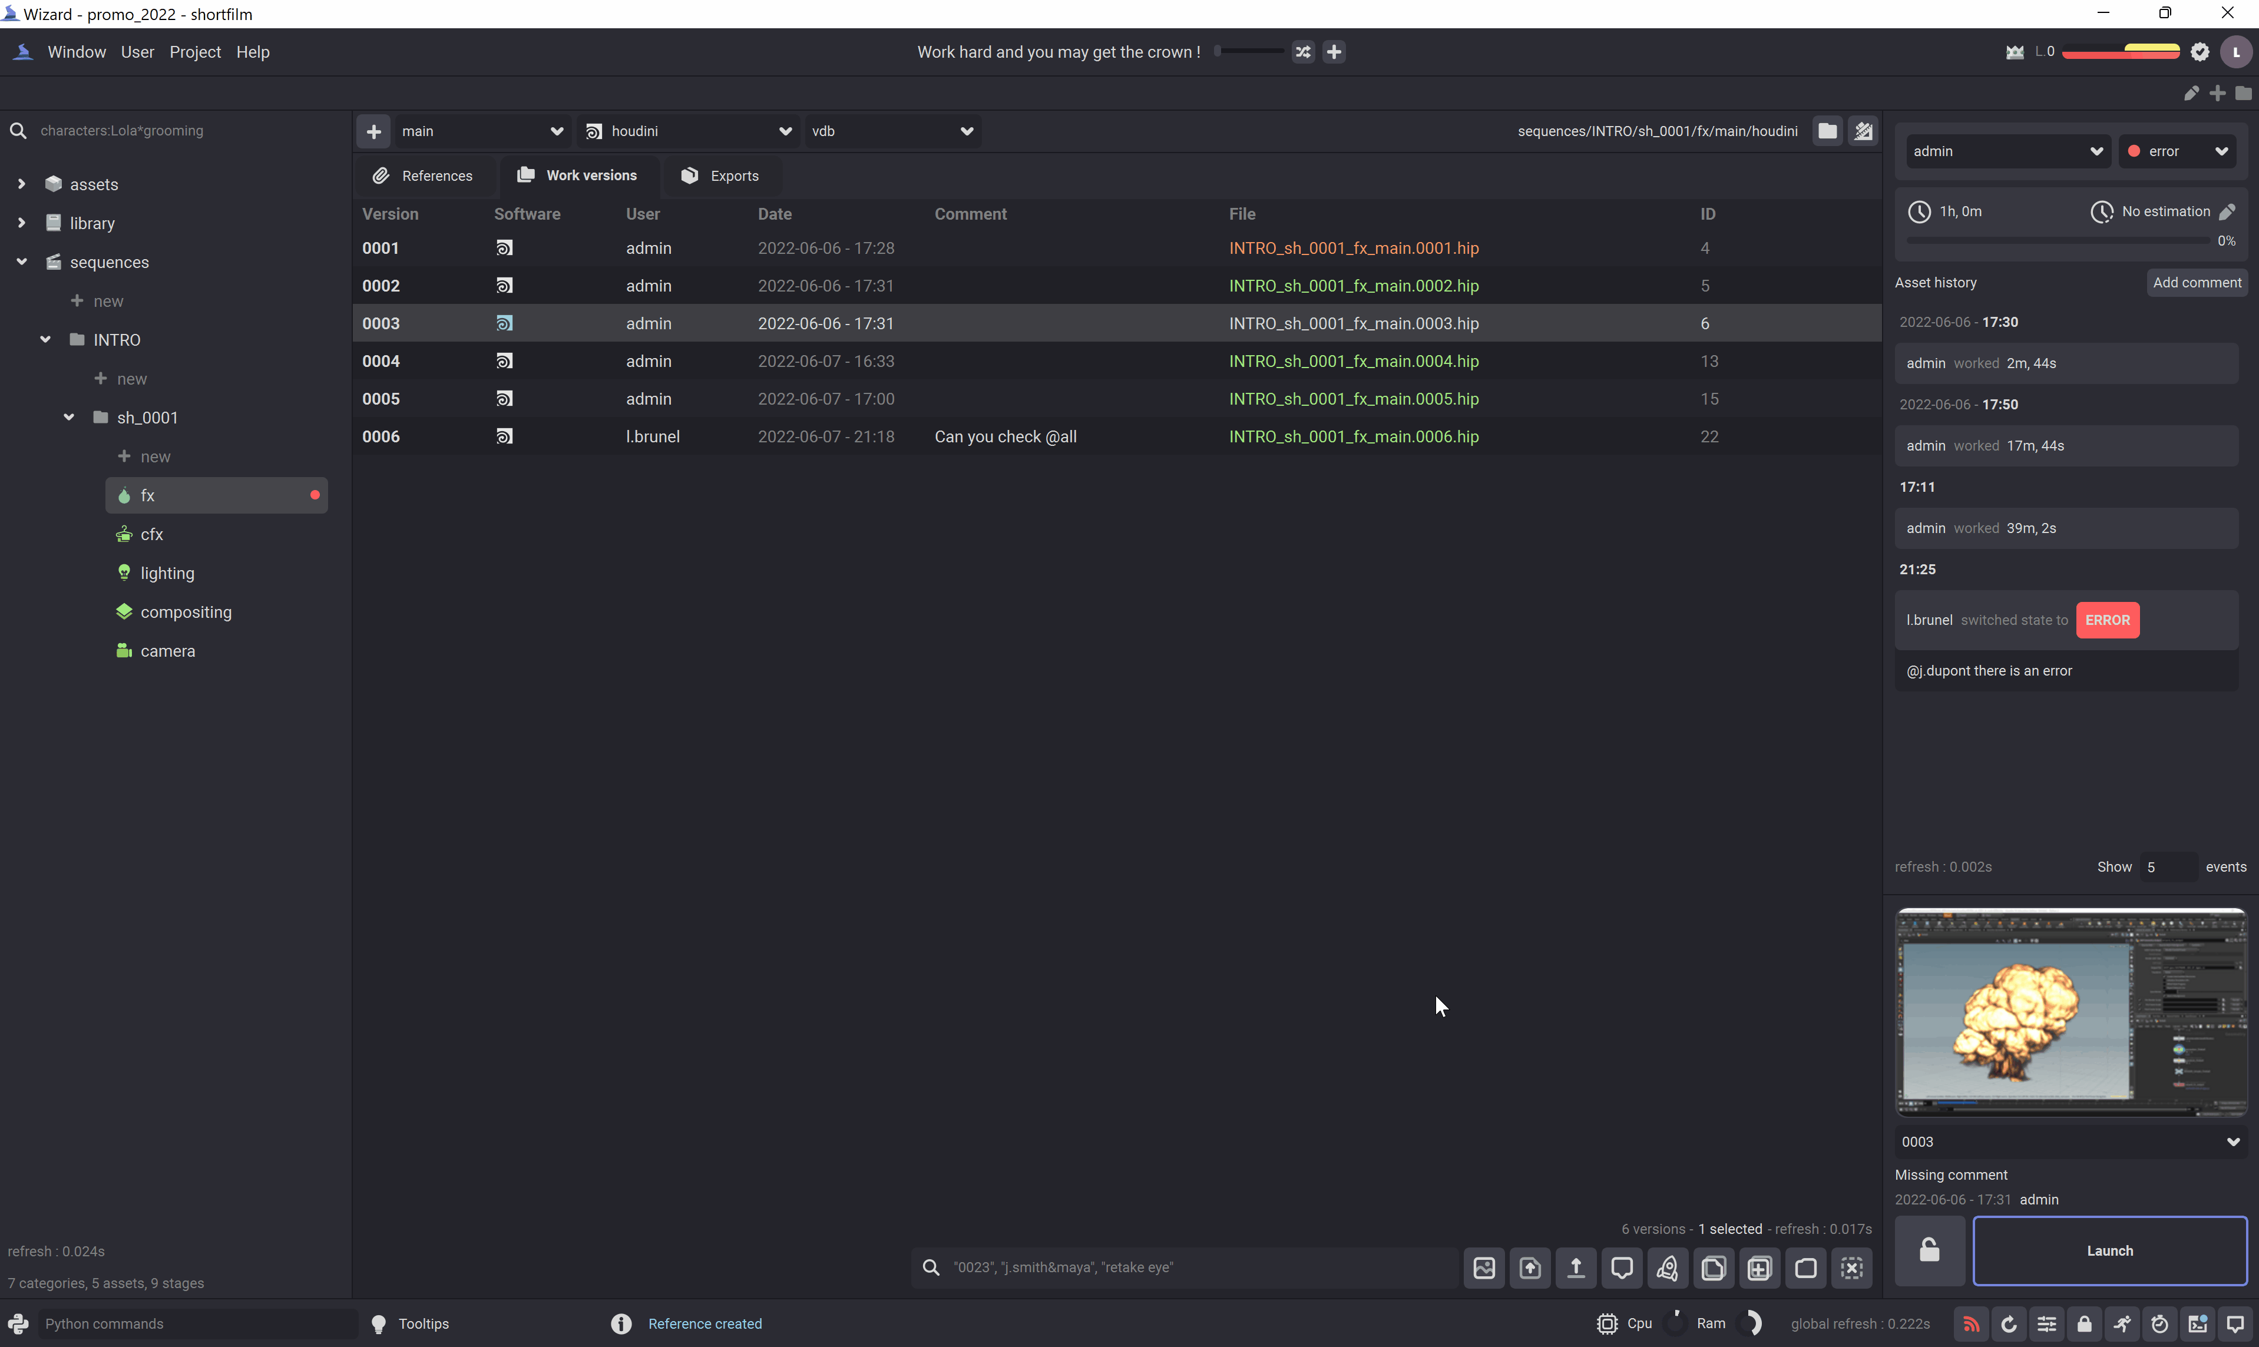Click the quote slider beside the crown message

pyautogui.click(x=1248, y=52)
